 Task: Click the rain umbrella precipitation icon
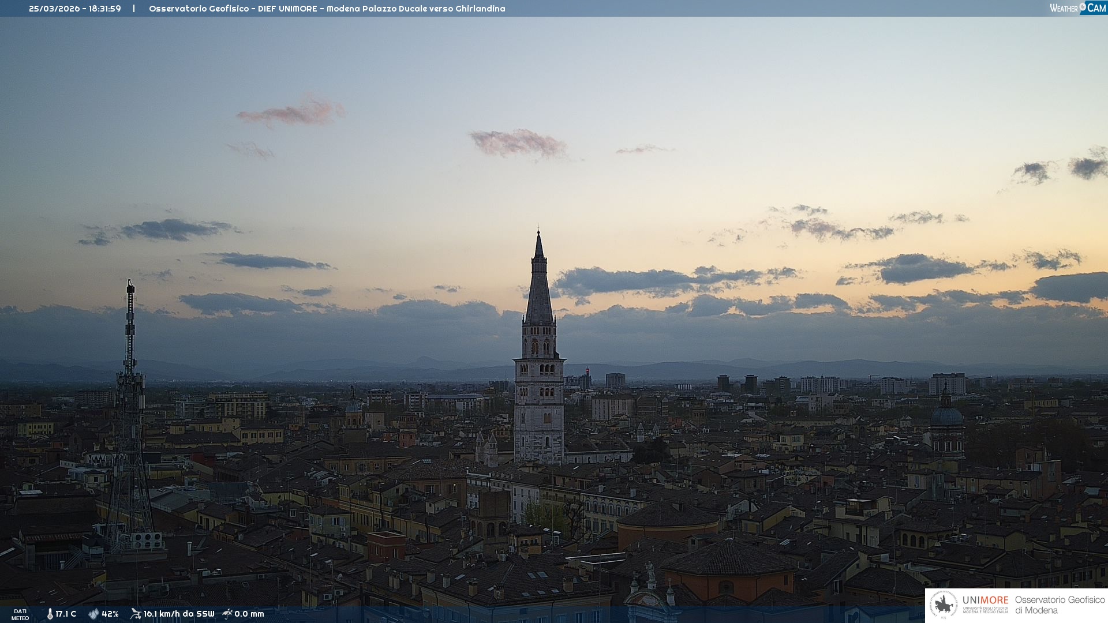coord(227,614)
